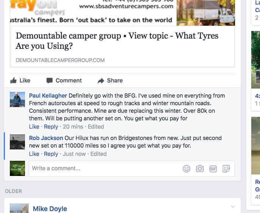
Task: Reply to Paul Kellagher's comment
Action: (51, 127)
